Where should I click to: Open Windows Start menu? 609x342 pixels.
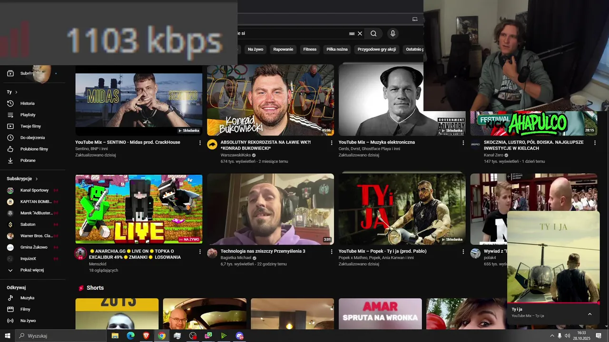[x=8, y=336]
